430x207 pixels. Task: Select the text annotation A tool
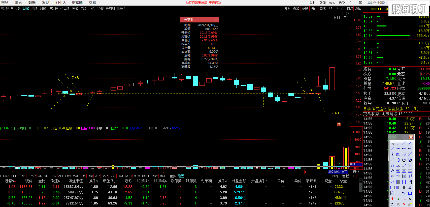pos(410,199)
